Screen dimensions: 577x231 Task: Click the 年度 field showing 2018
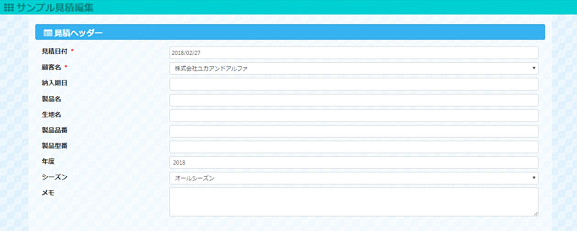click(354, 163)
